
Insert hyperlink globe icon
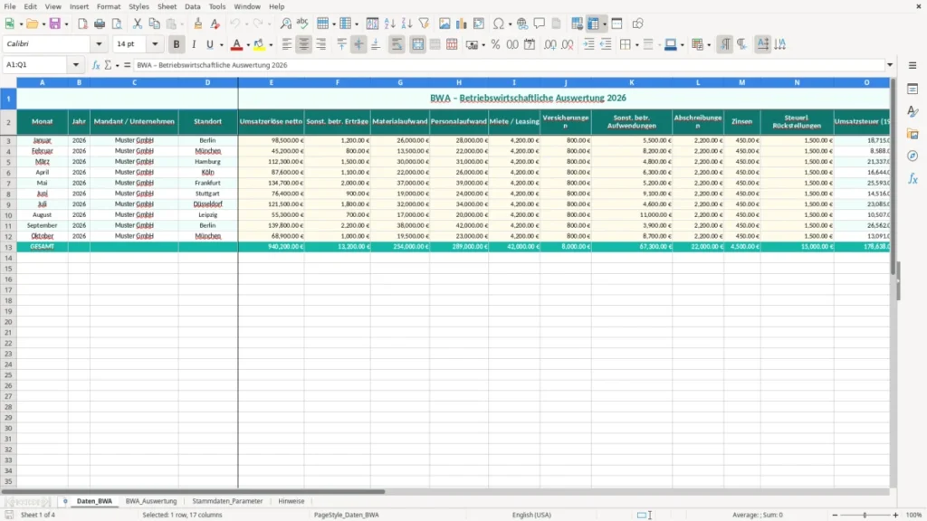pyautogui.click(x=522, y=24)
